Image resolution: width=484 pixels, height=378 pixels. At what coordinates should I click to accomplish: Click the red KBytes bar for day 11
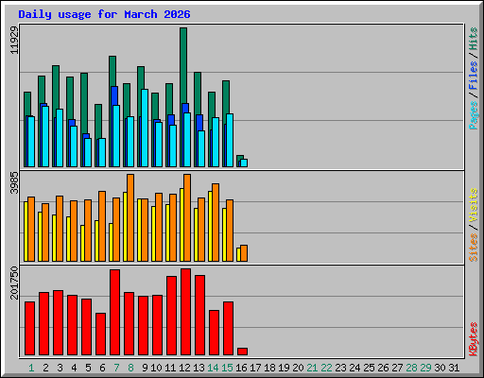coord(171,316)
